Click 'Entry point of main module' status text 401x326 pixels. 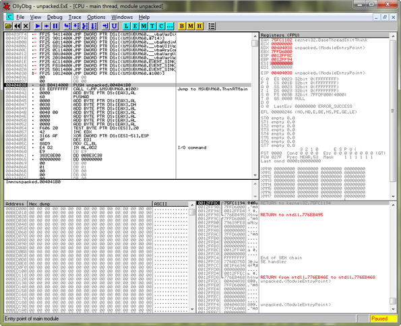tap(32, 319)
